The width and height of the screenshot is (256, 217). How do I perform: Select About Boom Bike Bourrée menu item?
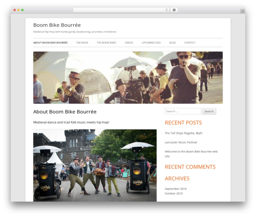(x=50, y=43)
